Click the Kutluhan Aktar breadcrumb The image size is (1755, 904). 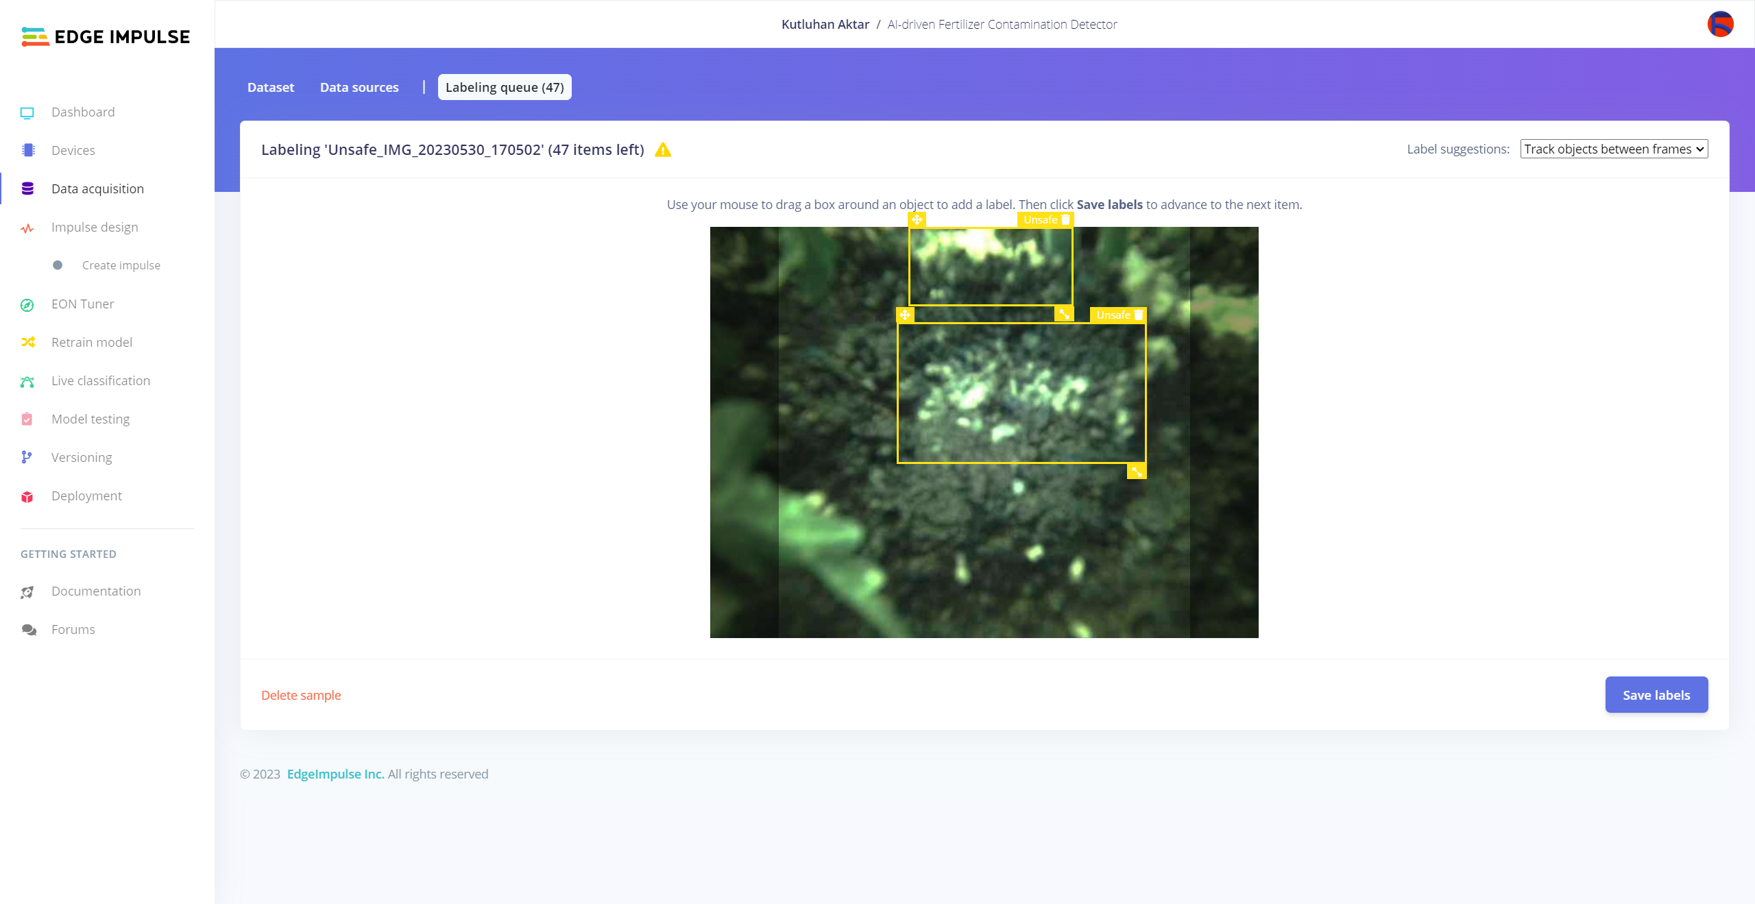(825, 25)
